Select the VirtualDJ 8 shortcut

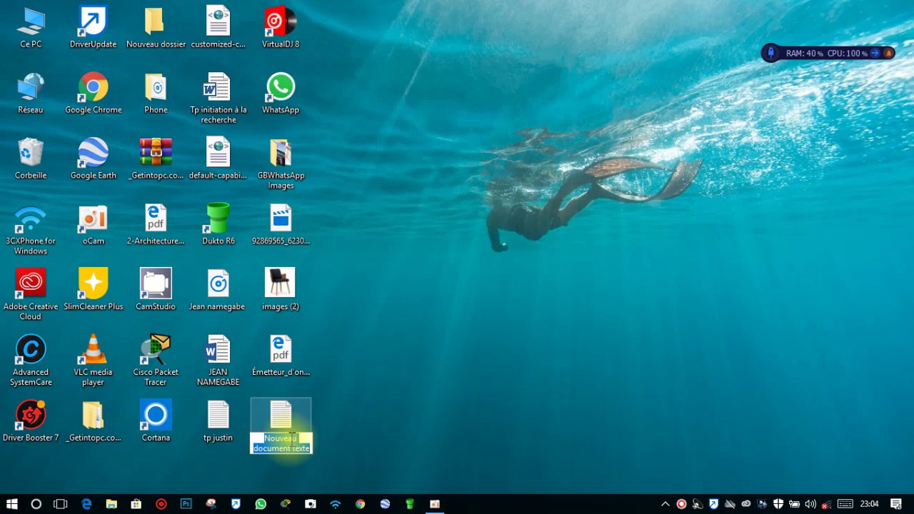pos(281,28)
